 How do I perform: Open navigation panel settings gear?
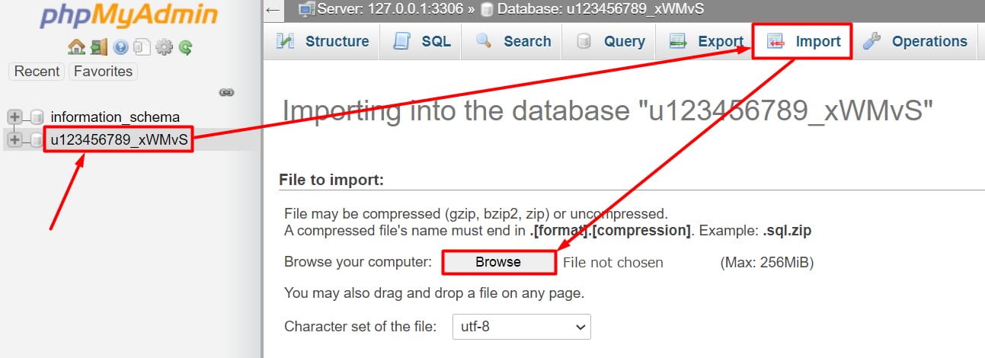point(164,47)
